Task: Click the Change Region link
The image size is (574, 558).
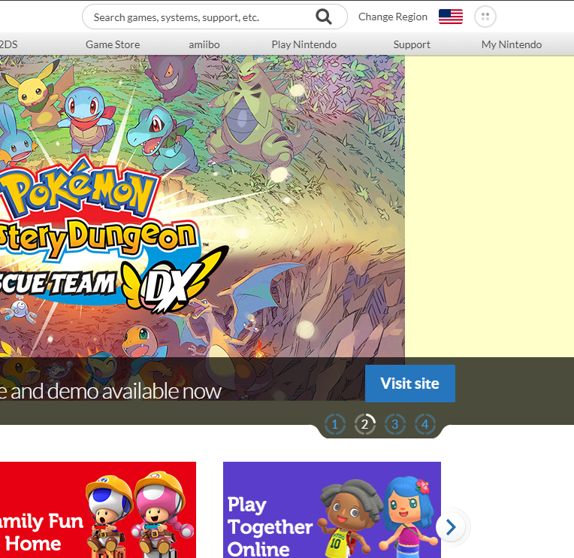Action: [x=393, y=17]
